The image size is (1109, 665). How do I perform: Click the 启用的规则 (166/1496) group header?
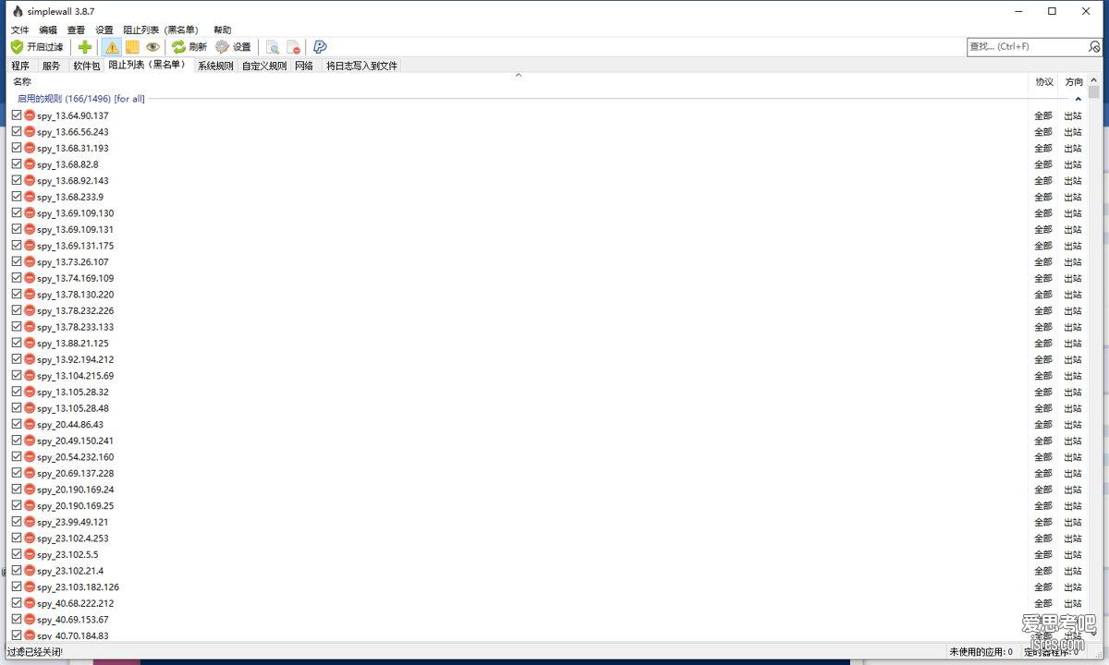pos(81,99)
